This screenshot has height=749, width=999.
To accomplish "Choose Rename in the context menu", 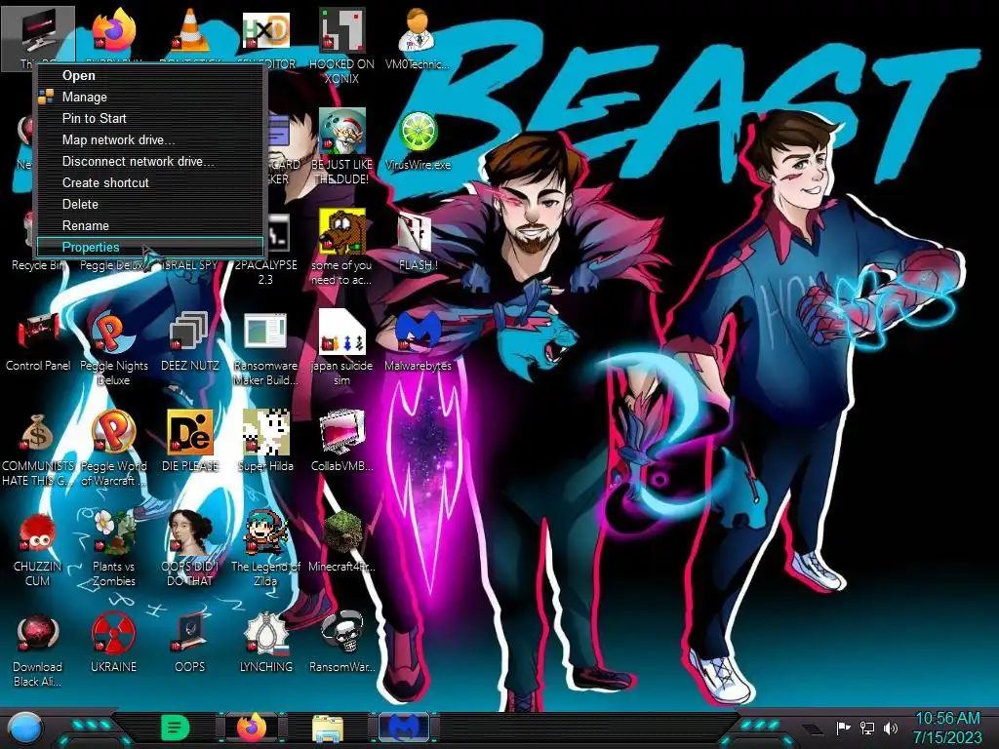I will pyautogui.click(x=150, y=226).
